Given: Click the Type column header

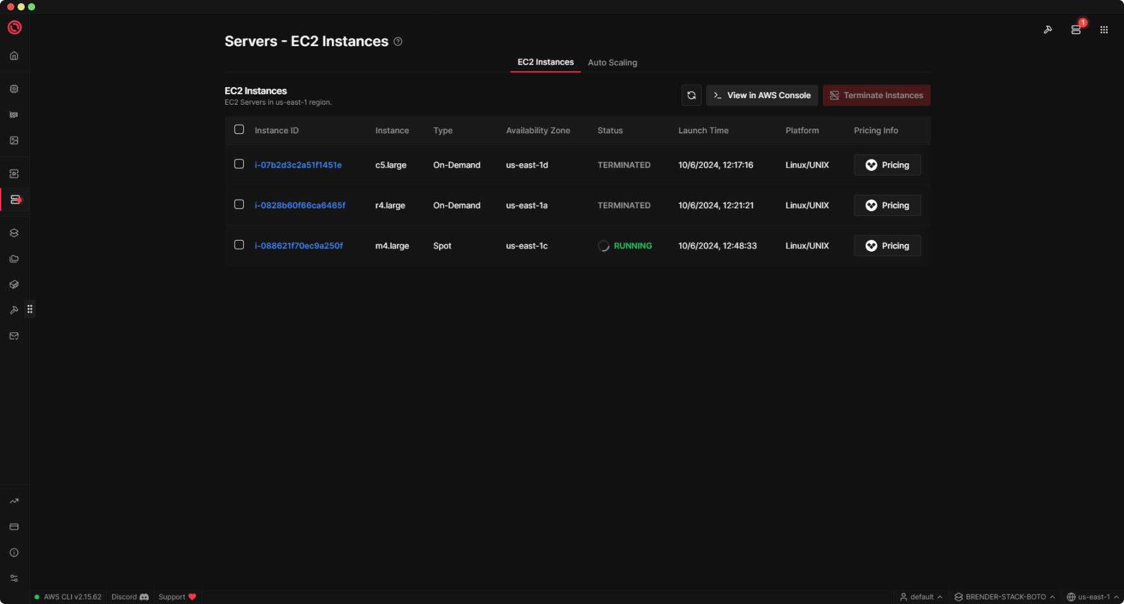Looking at the screenshot, I should pyautogui.click(x=443, y=131).
